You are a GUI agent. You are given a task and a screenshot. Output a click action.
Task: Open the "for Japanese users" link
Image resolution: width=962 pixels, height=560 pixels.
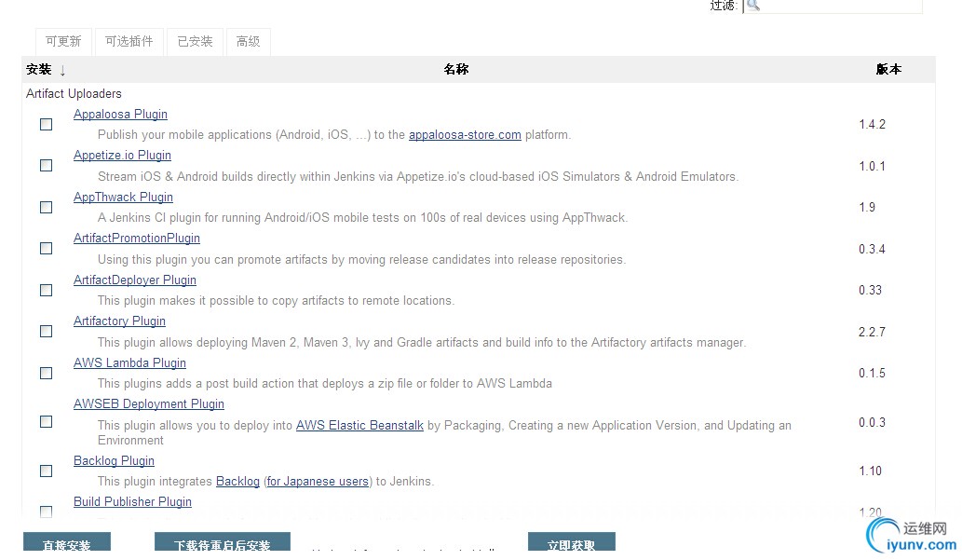tap(318, 482)
